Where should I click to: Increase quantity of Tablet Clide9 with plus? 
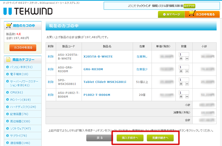pyautogui.click(x=181, y=84)
